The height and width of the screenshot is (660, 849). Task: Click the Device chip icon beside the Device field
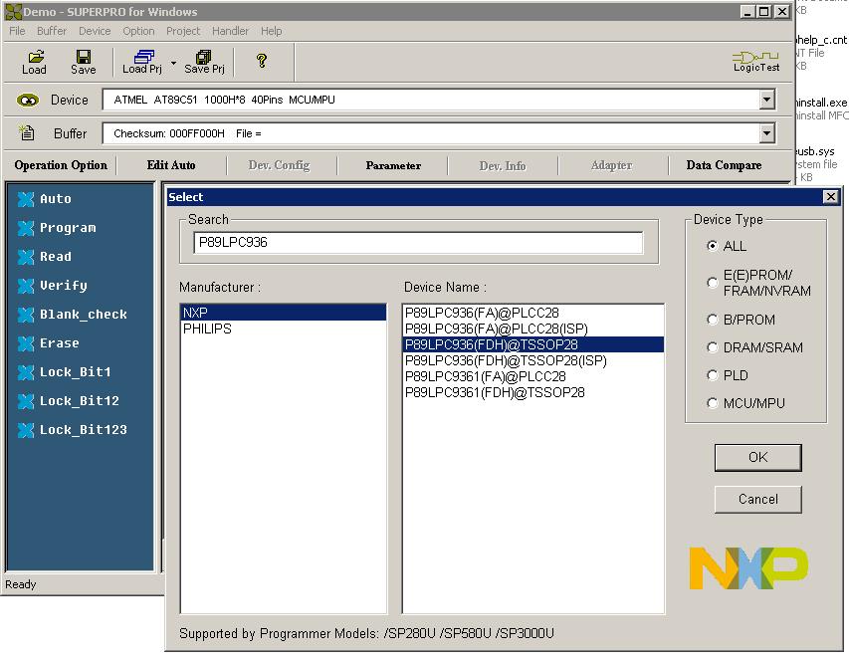pos(28,101)
